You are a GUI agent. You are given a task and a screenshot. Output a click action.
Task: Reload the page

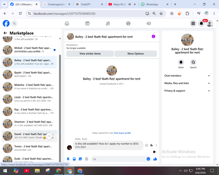coord(20,14)
